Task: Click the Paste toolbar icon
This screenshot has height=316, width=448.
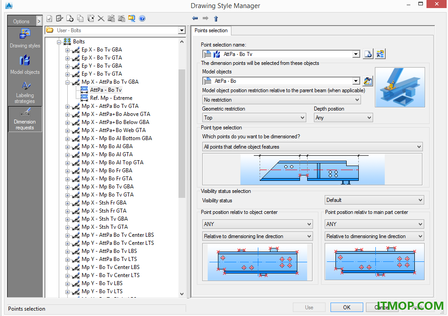Action: [91, 18]
